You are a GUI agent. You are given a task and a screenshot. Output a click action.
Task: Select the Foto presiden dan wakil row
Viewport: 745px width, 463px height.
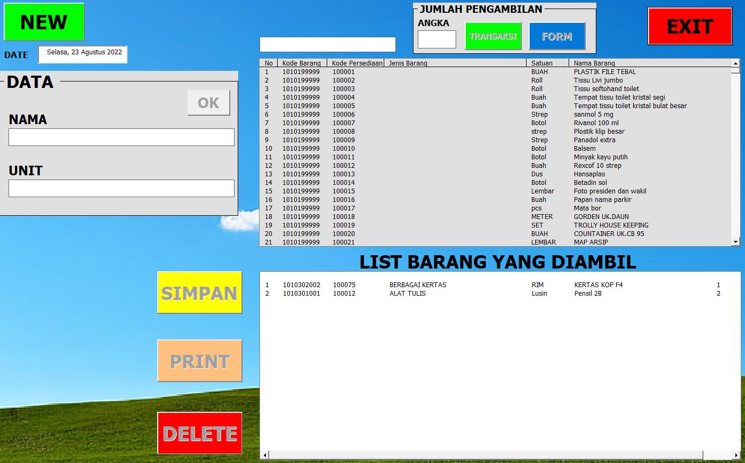coord(496,191)
